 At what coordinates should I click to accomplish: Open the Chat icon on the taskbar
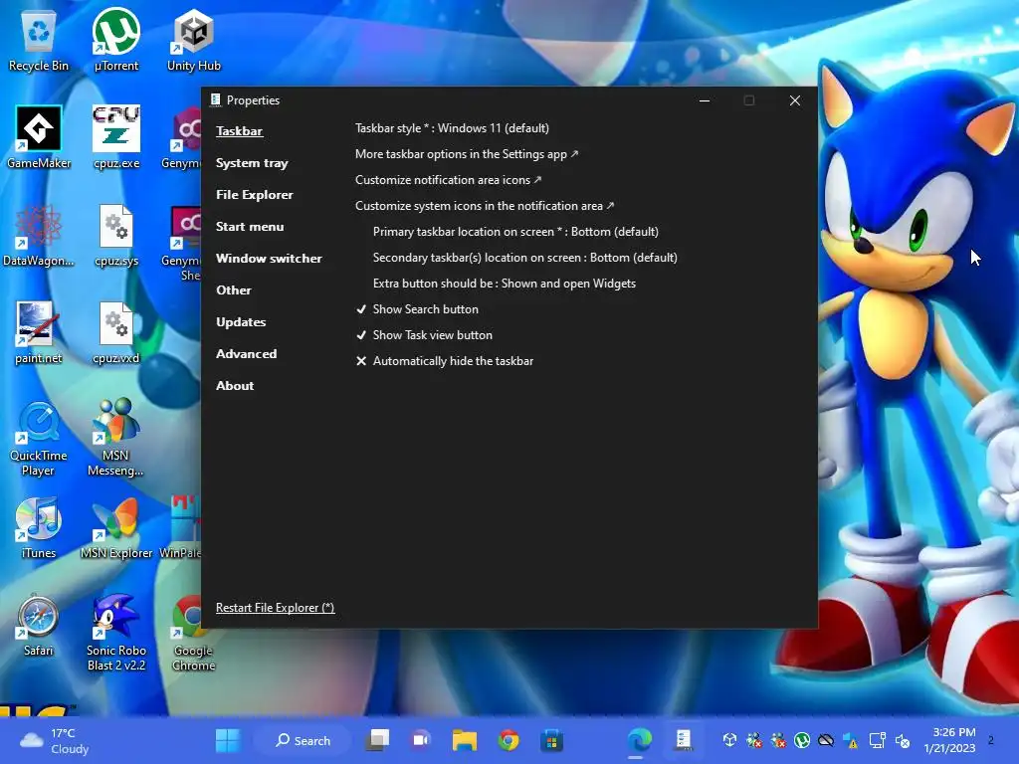[421, 740]
